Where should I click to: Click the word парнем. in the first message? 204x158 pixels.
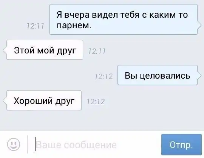pos(74,26)
